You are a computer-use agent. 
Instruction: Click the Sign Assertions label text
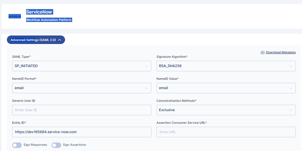coord(74,145)
